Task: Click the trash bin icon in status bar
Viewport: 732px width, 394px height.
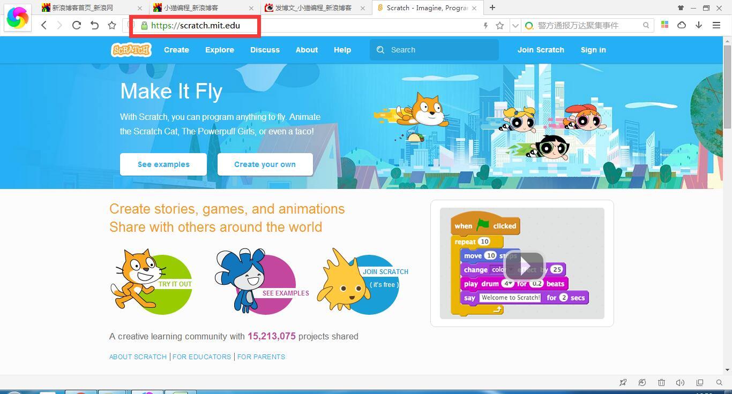Action: (661, 382)
